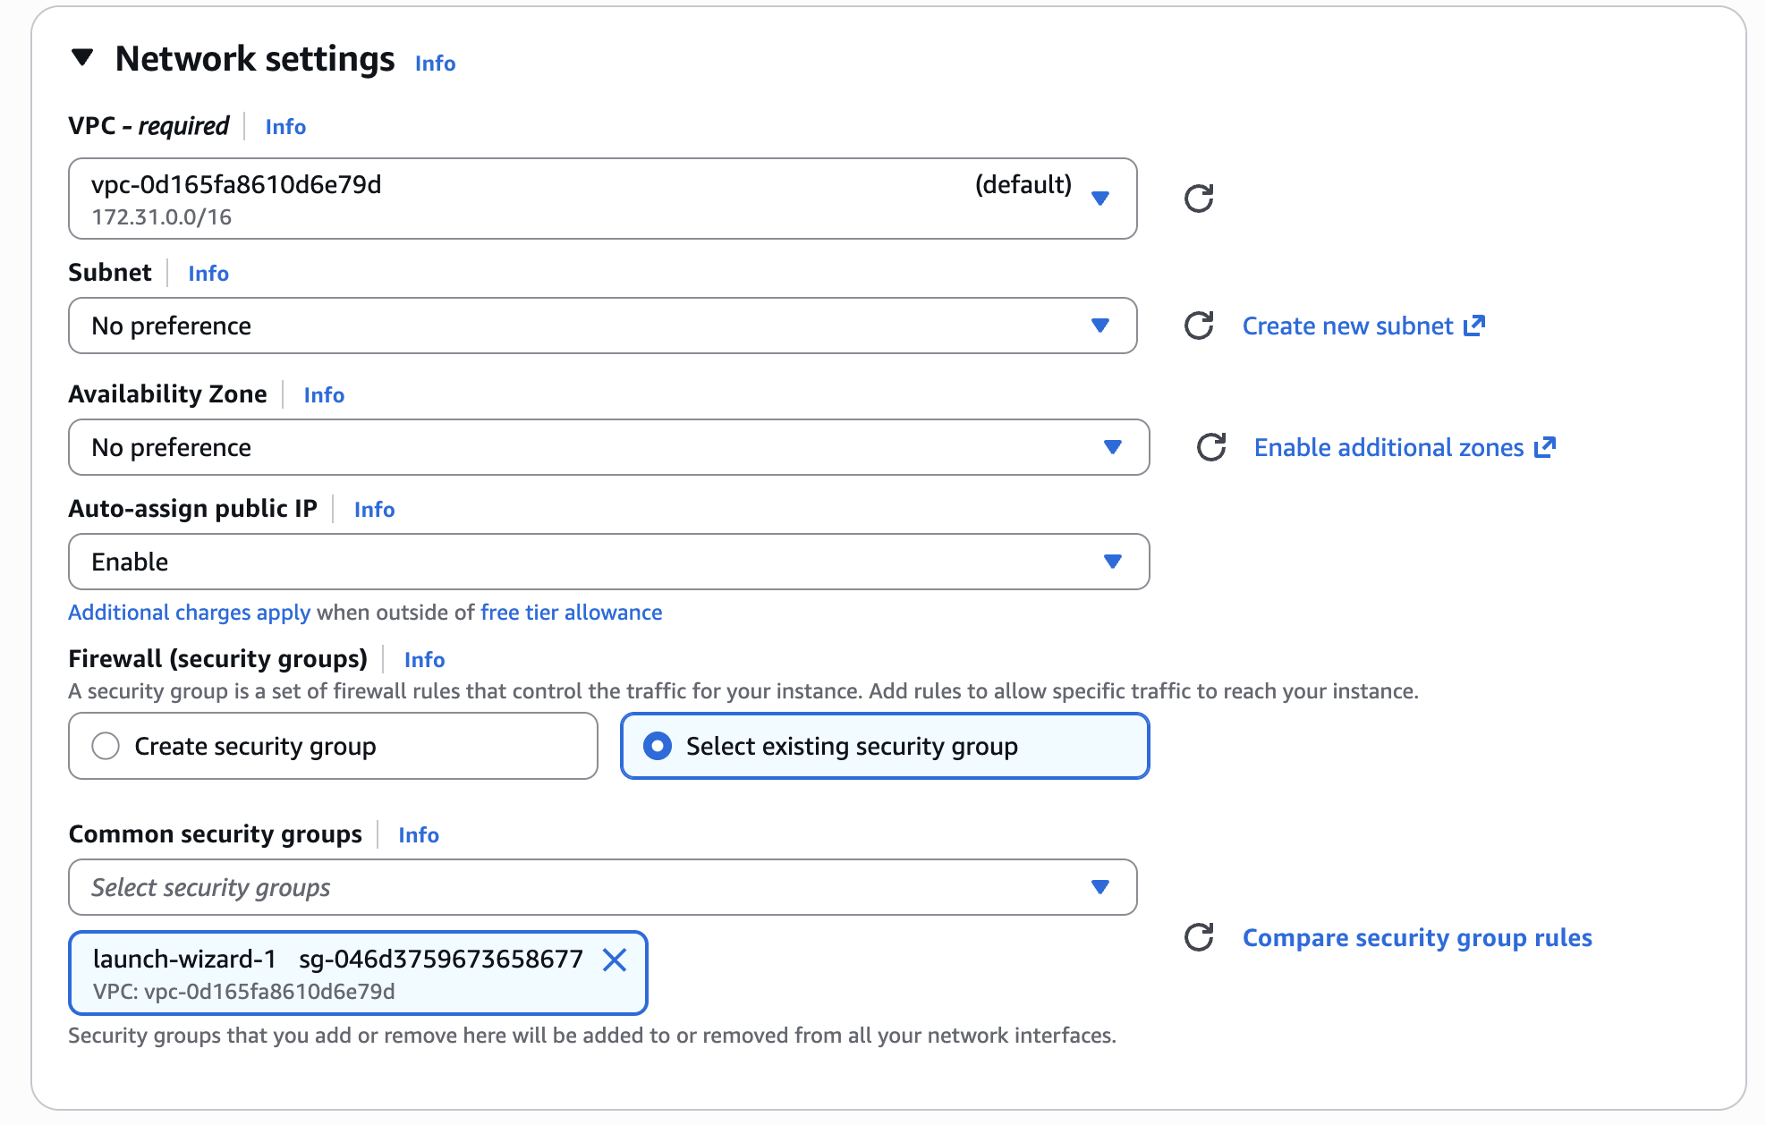Click refresh icon next to Subnet dropdown
The height and width of the screenshot is (1125, 1766).
click(1198, 326)
